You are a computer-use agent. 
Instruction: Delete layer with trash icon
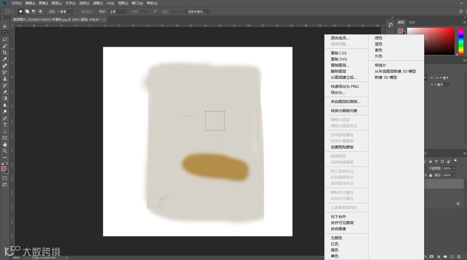[459, 257]
